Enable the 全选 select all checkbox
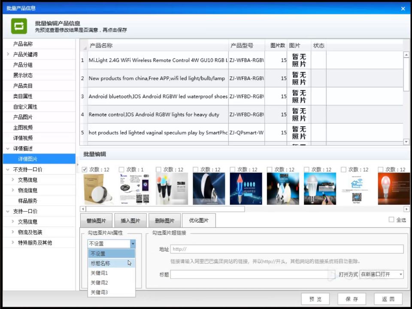 [391, 220]
